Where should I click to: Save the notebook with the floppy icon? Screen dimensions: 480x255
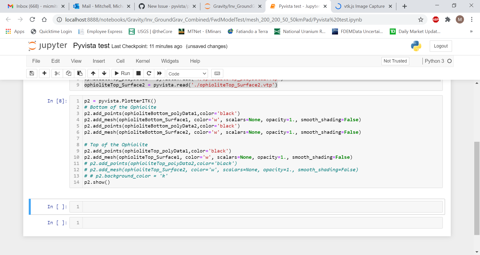[x=32, y=73]
